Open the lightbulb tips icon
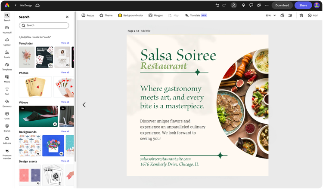The width and height of the screenshot is (323, 189). [243, 5]
